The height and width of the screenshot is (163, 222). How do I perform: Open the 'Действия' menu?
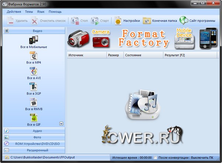click(14, 12)
